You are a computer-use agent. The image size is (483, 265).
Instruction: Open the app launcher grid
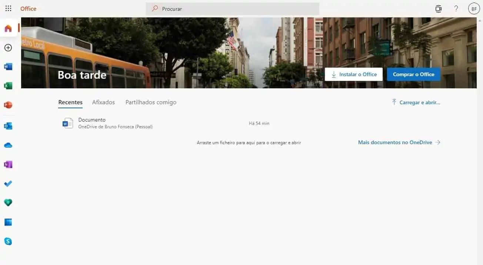tap(8, 9)
